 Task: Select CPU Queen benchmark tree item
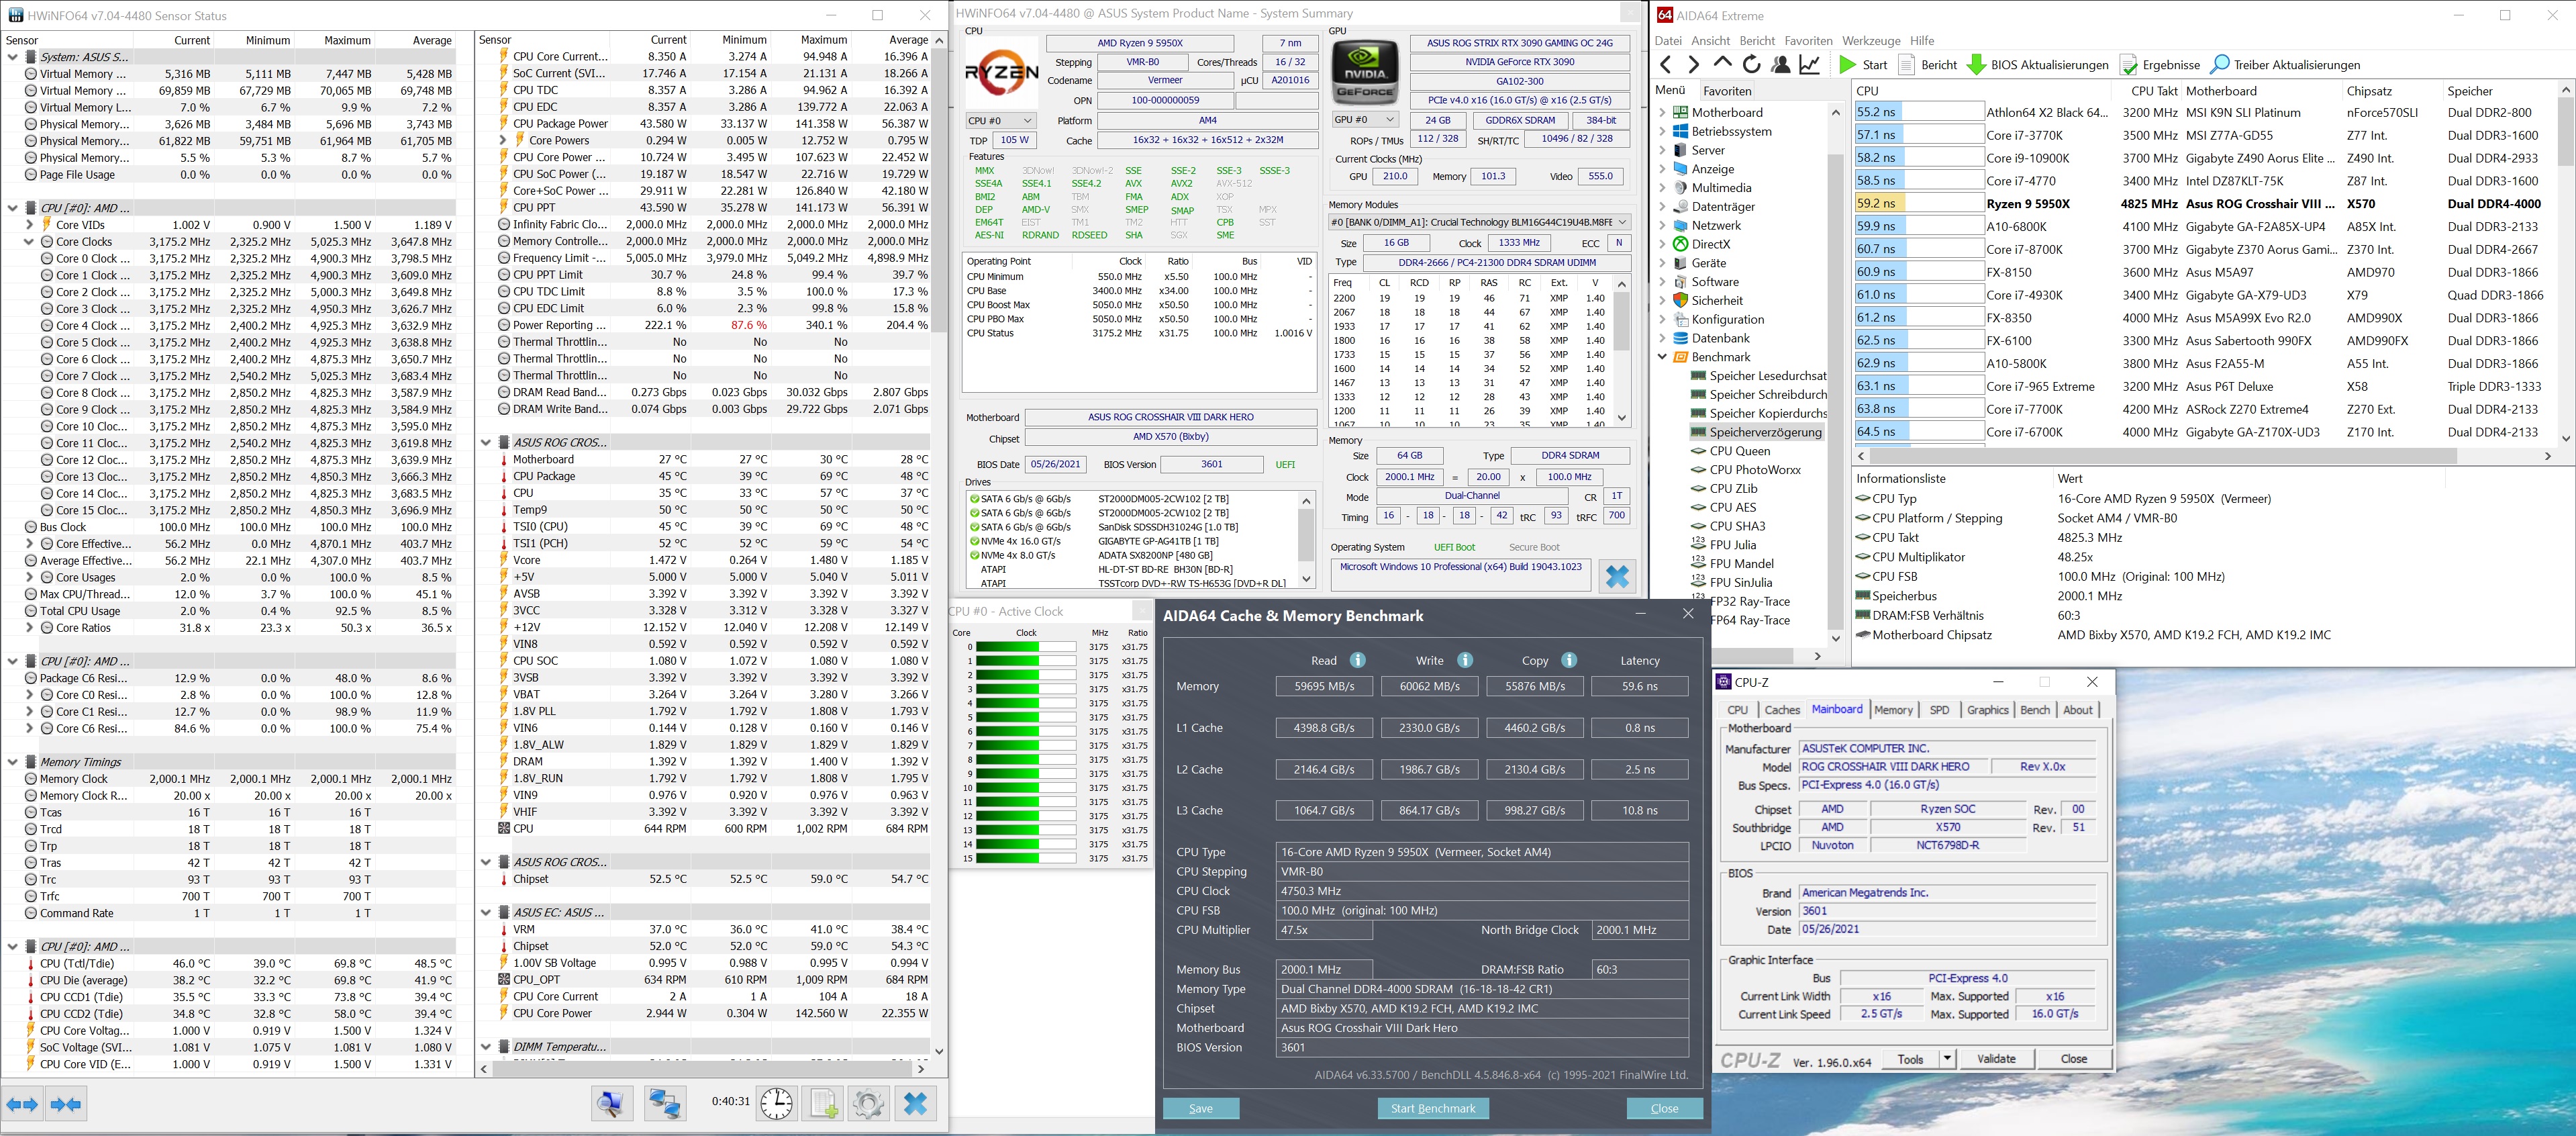click(1739, 451)
